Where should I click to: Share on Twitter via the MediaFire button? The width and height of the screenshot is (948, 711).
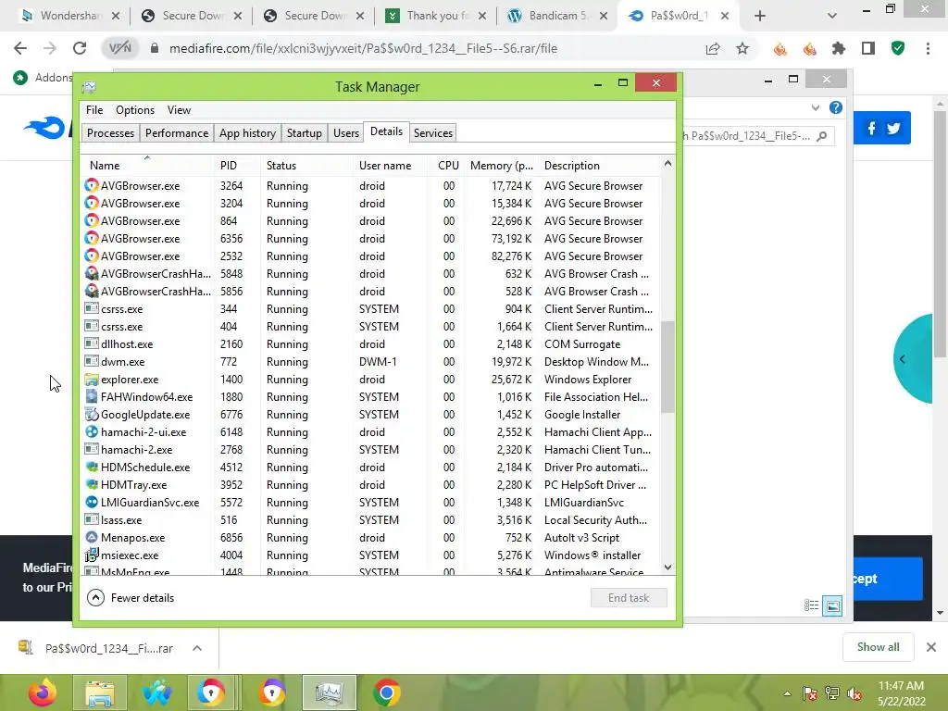[x=893, y=128]
